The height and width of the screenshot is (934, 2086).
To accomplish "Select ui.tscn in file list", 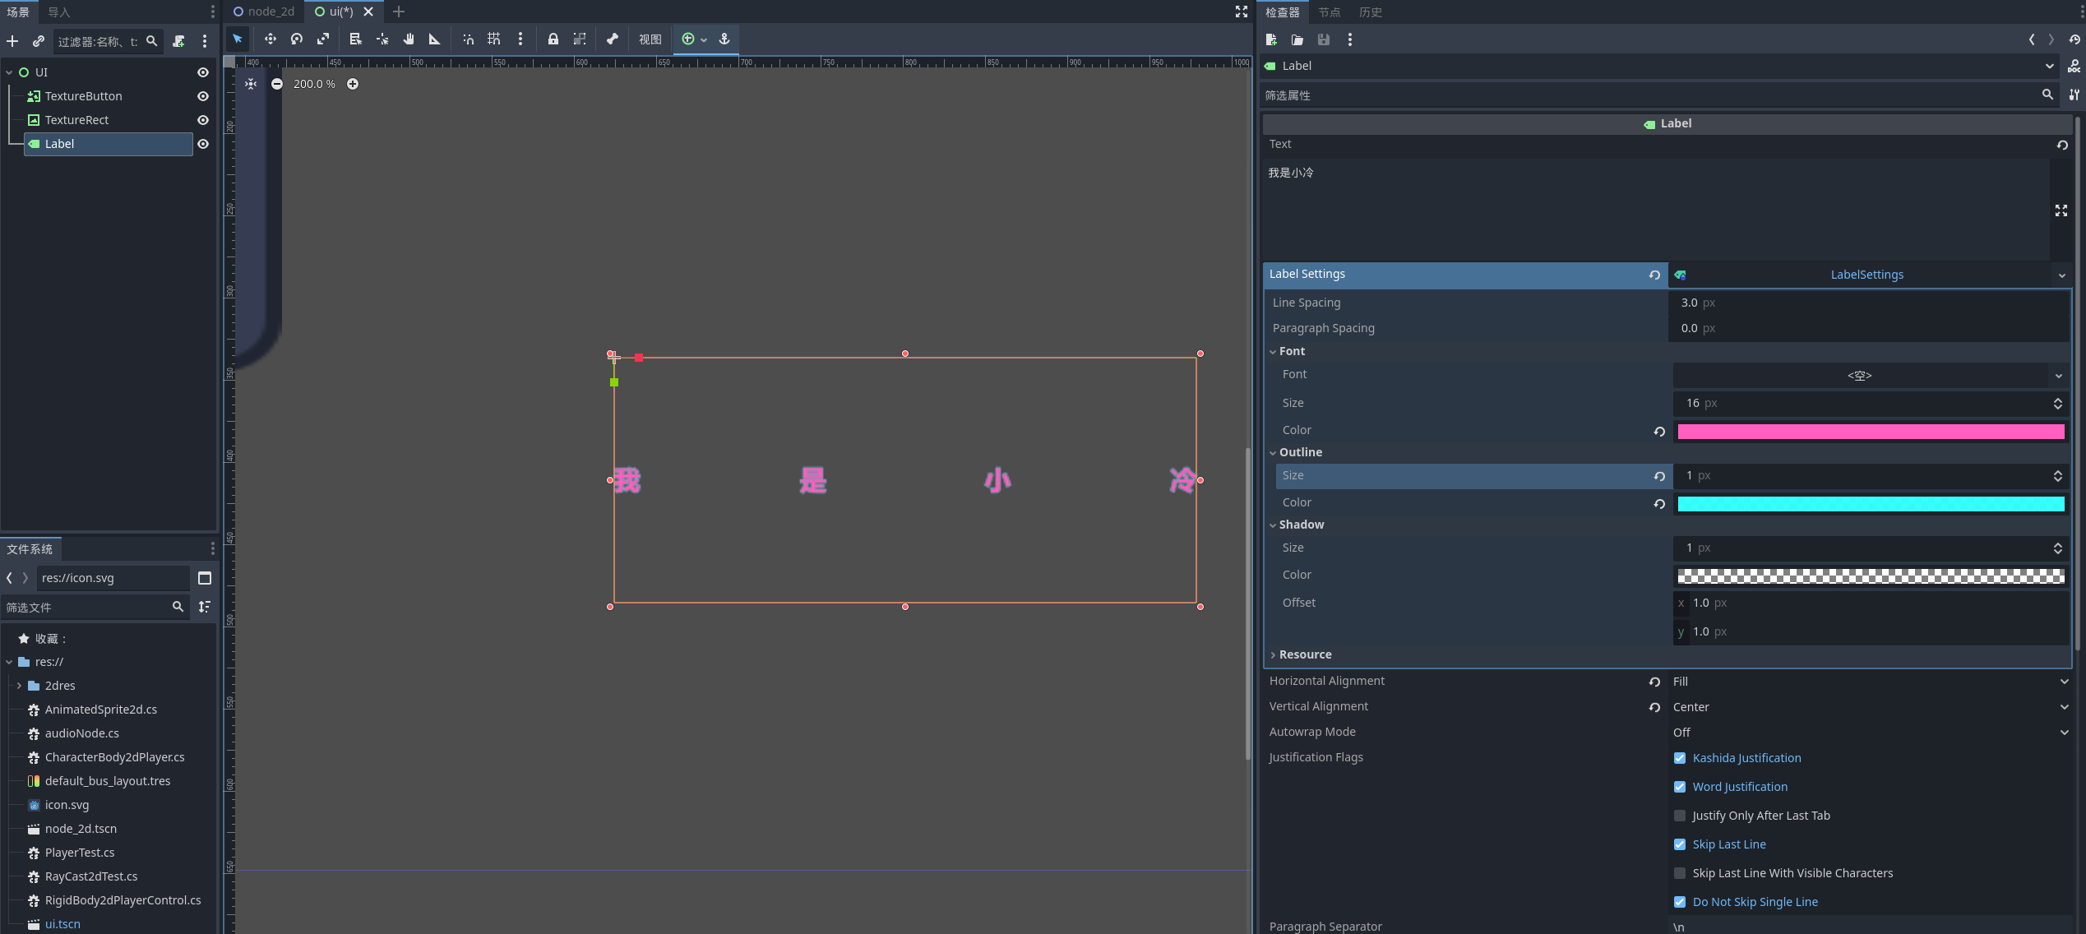I will (62, 924).
